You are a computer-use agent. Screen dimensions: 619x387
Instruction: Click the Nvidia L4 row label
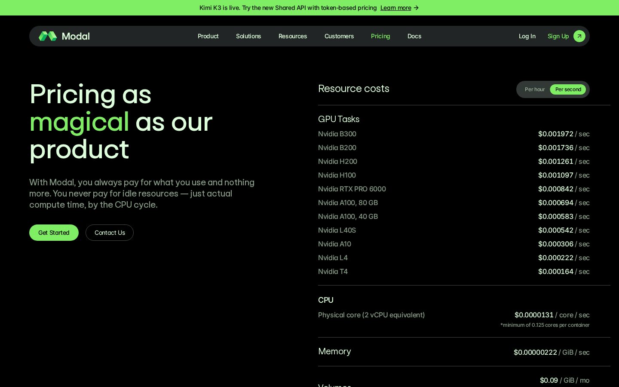tap(333, 258)
